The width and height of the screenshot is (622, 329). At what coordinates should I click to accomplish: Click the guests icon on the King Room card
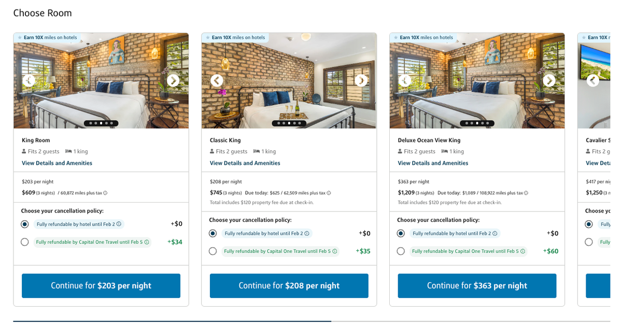pyautogui.click(x=23, y=151)
